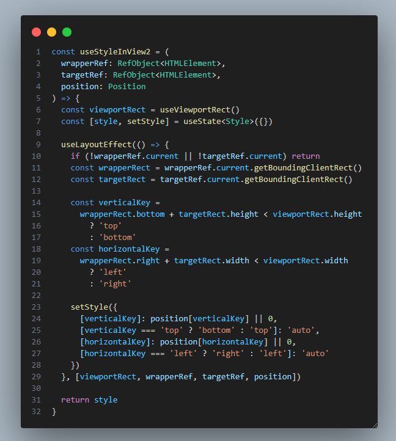Click 'viewportRect.width' on line 19

click(306, 261)
